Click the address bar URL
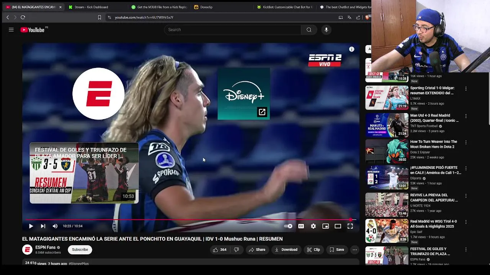This screenshot has height=275, width=490. (x=144, y=17)
